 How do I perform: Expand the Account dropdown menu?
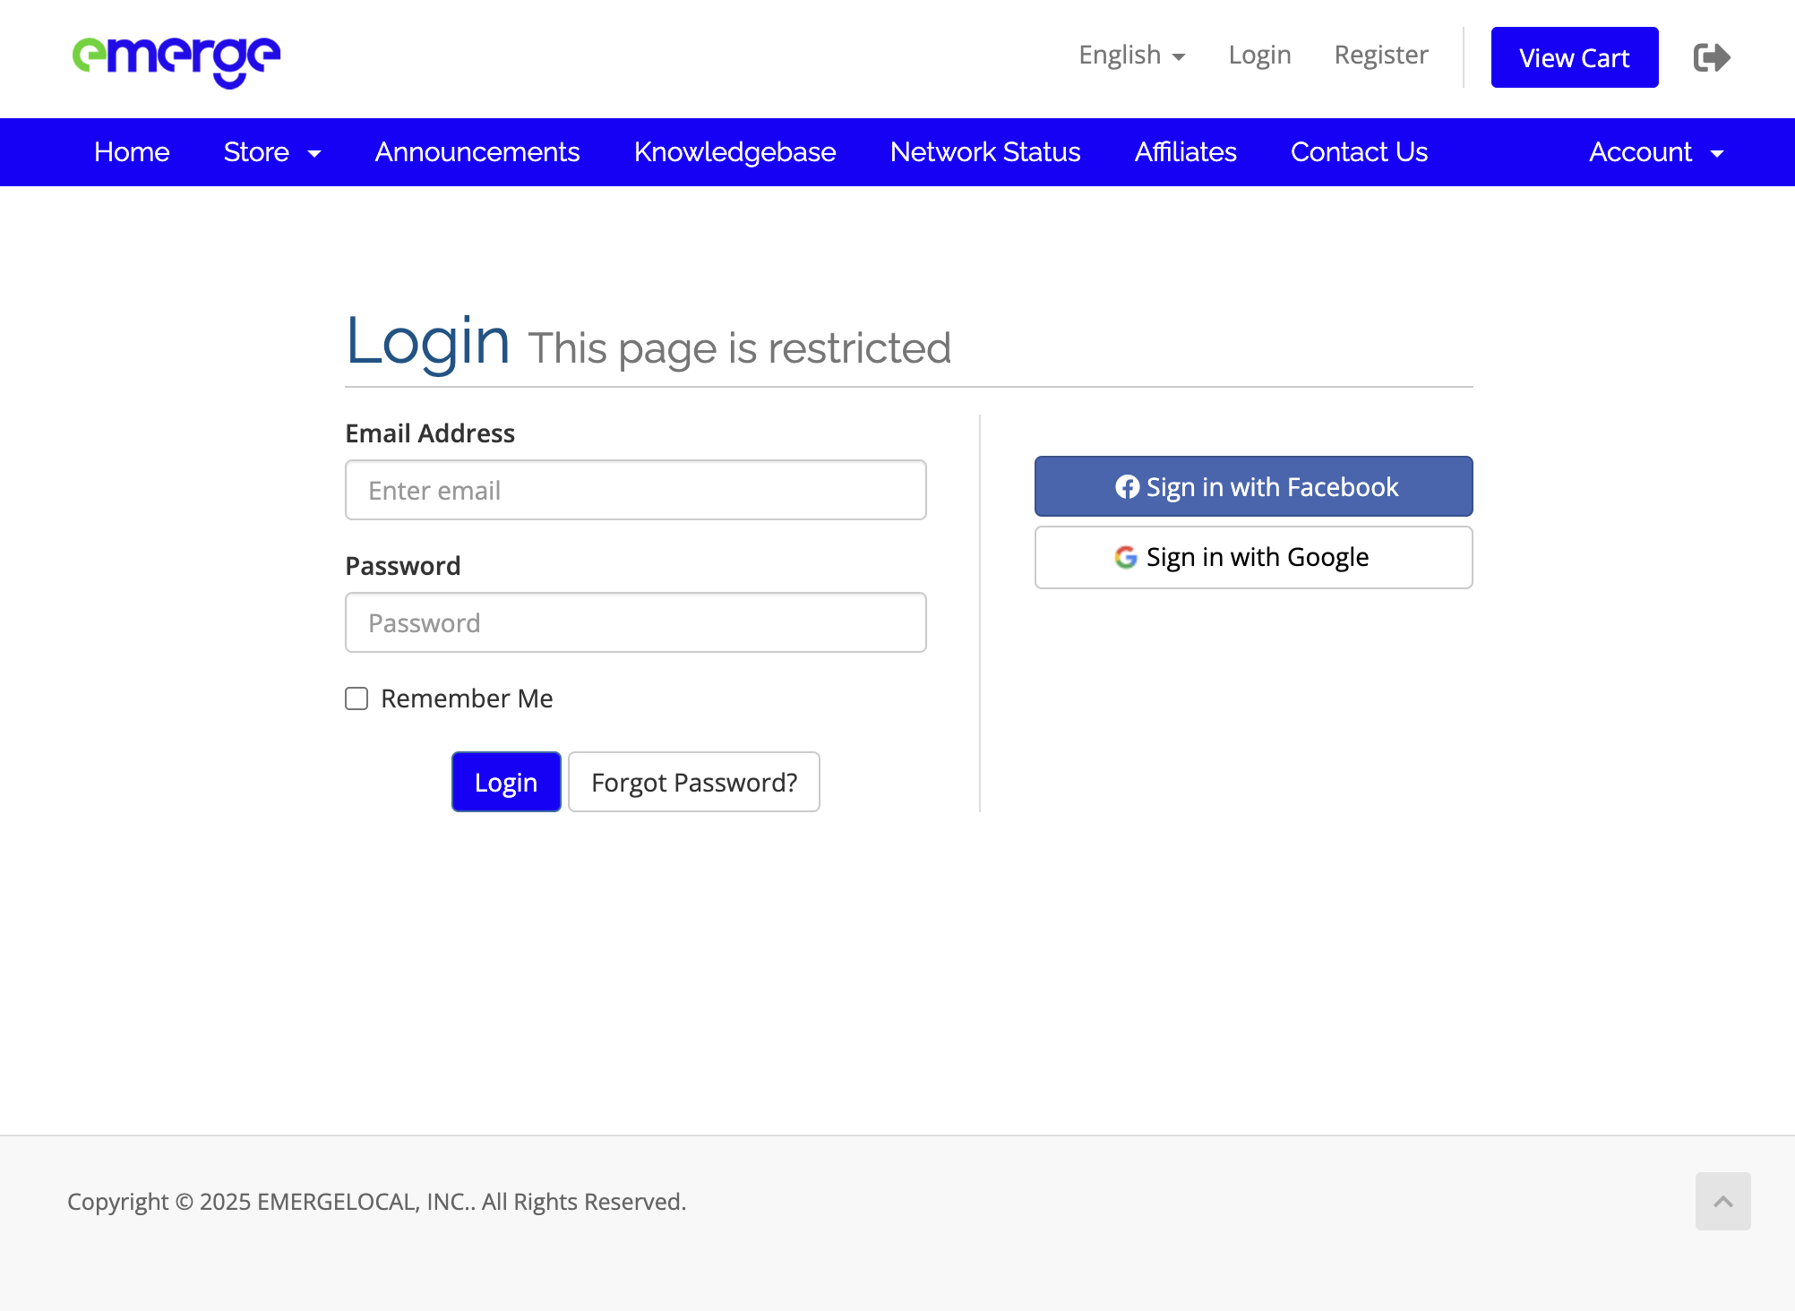click(1655, 152)
